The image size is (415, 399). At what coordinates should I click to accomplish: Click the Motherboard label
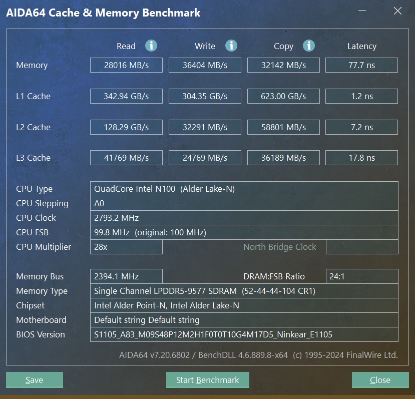click(41, 320)
